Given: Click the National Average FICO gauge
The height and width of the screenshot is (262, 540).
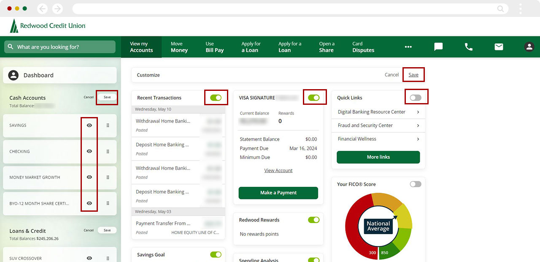Looking at the screenshot, I should (x=378, y=226).
